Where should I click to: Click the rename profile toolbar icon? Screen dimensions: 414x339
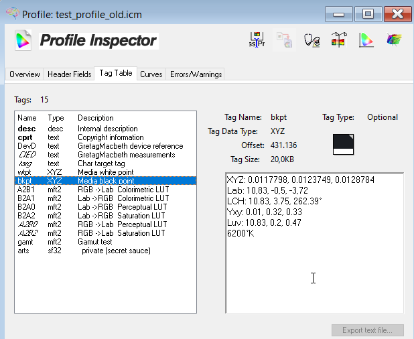click(256, 40)
